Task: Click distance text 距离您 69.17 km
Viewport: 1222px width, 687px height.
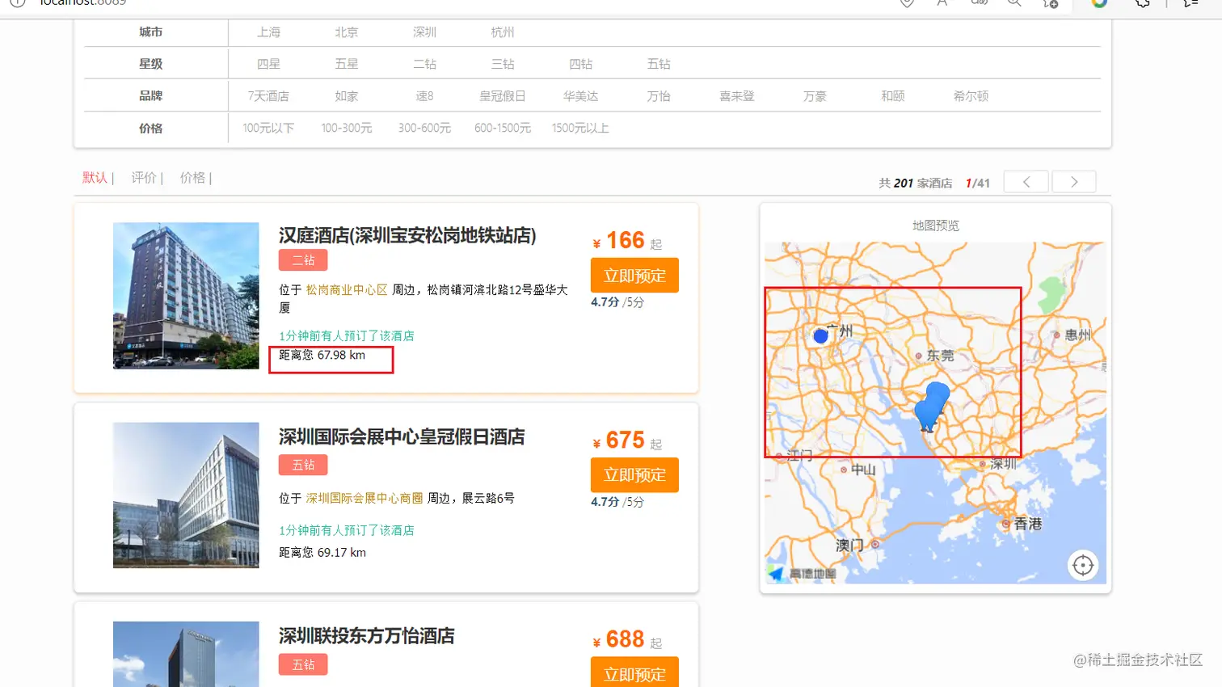Action: click(322, 553)
